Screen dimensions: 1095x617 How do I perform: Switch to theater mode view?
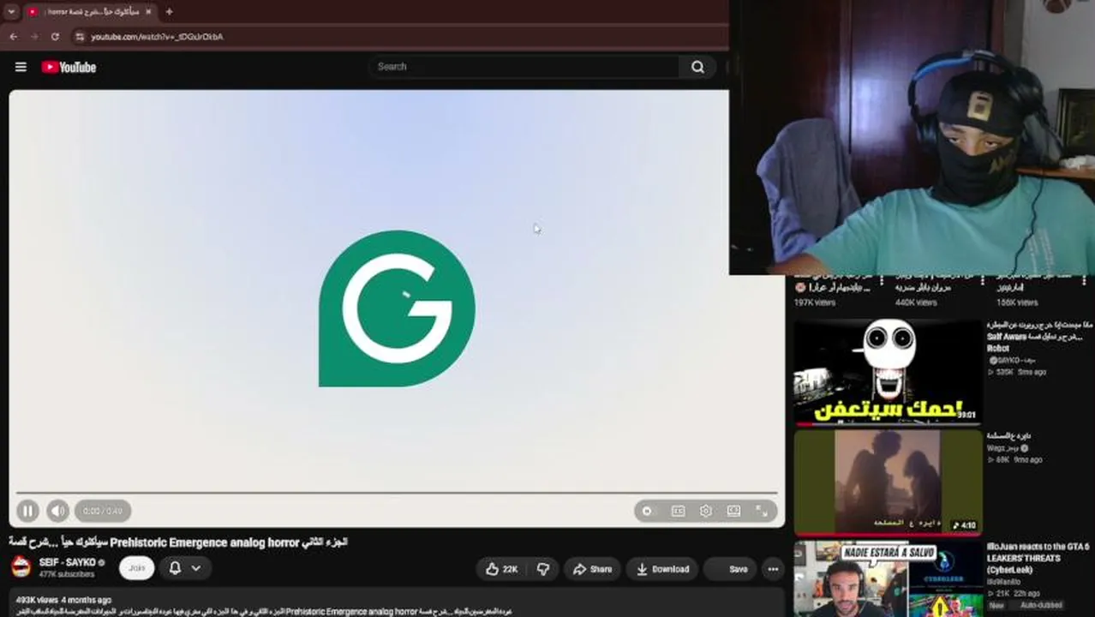pyautogui.click(x=733, y=512)
